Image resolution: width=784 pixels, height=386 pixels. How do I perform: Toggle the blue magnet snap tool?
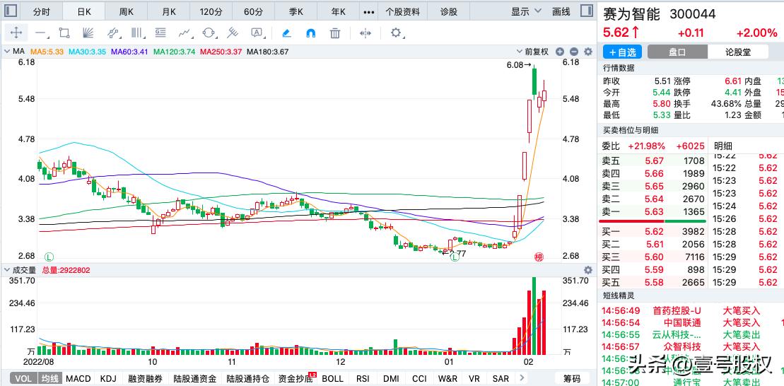[310, 33]
